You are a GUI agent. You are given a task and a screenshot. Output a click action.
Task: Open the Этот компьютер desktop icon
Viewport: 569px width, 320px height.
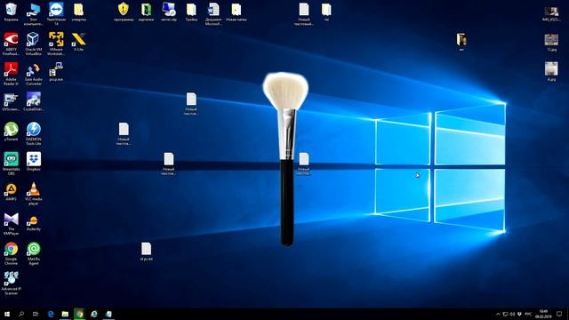point(34,14)
